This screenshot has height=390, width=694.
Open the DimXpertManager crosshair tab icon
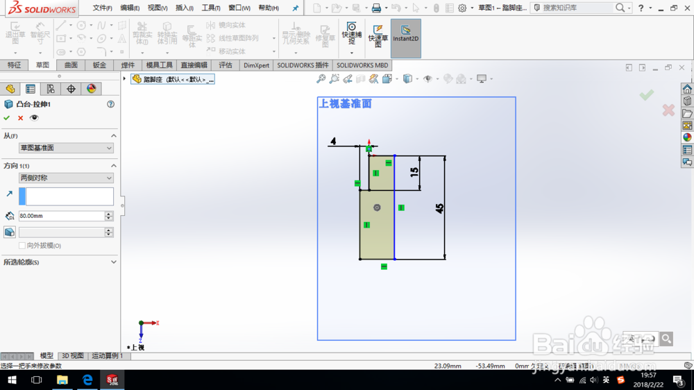click(x=71, y=89)
